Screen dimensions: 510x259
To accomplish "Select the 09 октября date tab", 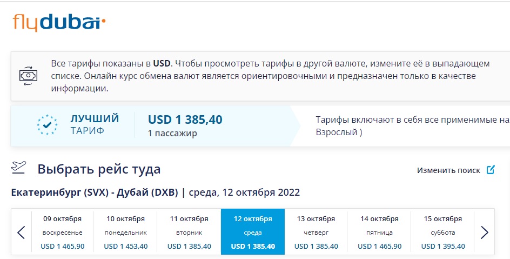I will pyautogui.click(x=63, y=233).
